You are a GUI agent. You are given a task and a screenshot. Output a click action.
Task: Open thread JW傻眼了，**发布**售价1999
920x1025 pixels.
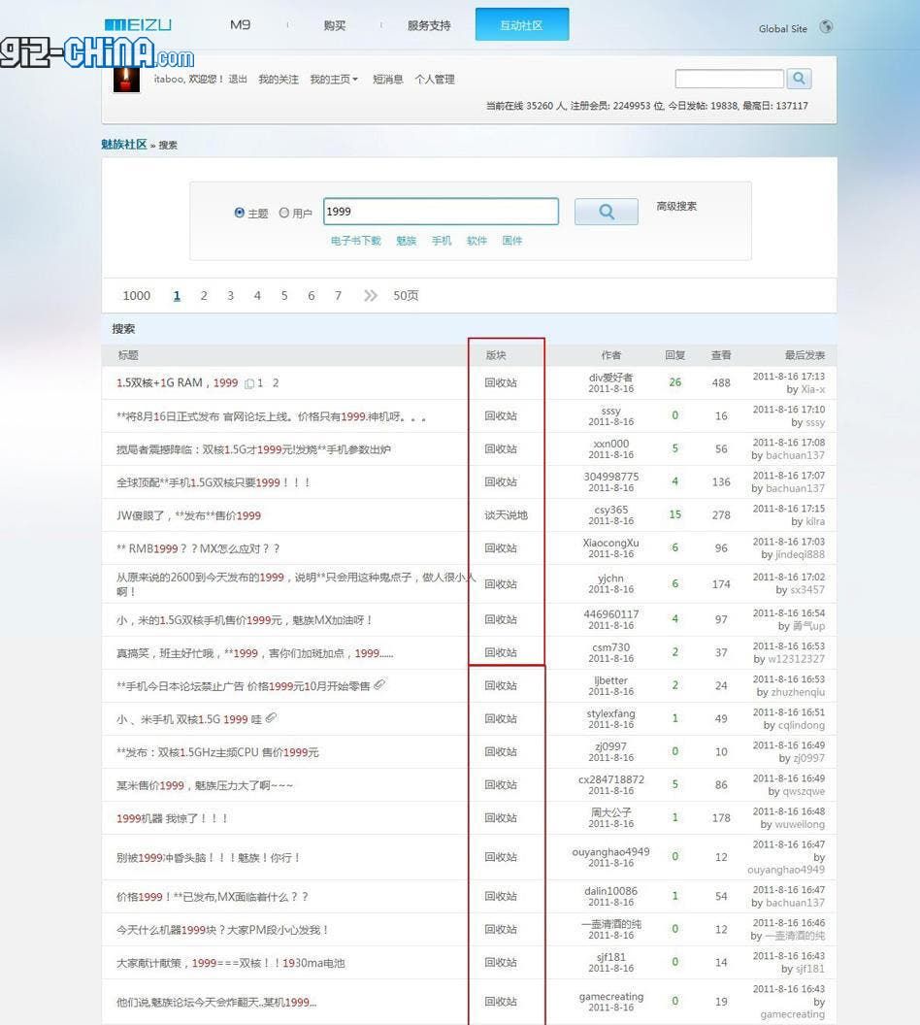pyautogui.click(x=188, y=515)
